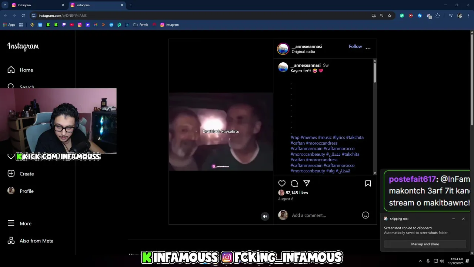Open site information icon in address bar

tap(34, 16)
